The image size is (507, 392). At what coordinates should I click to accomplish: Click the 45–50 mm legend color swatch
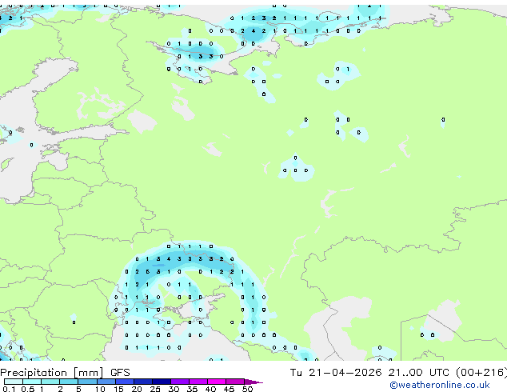(235, 382)
